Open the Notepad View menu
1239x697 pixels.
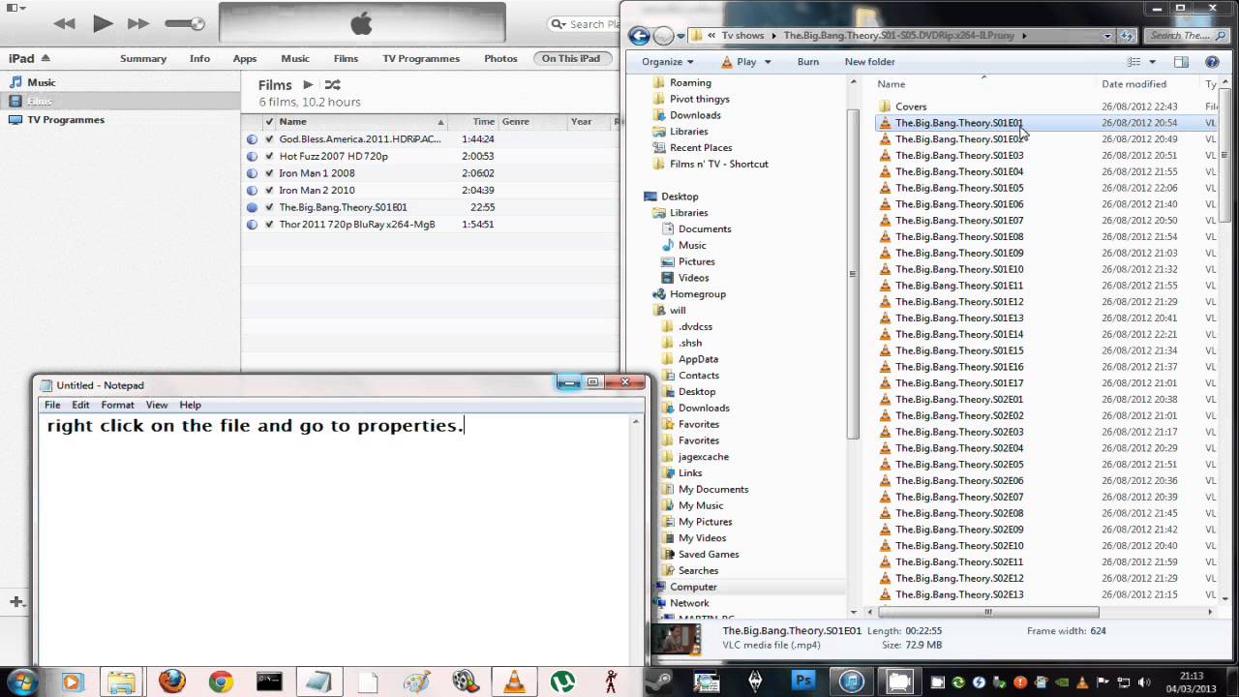pos(157,405)
